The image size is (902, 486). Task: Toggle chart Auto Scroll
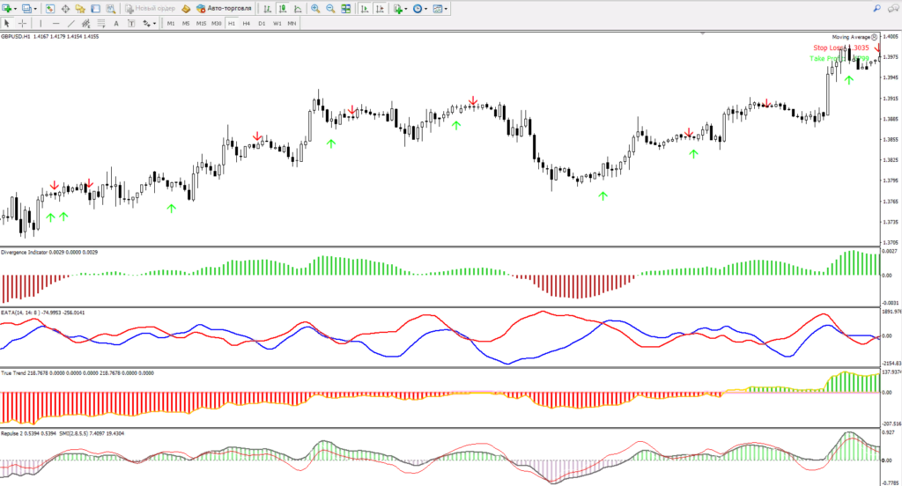(365, 8)
